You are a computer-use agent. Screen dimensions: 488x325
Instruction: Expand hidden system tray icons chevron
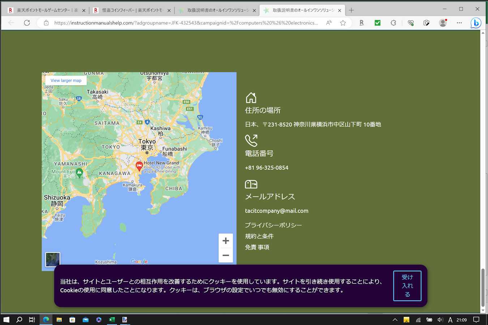coord(395,320)
